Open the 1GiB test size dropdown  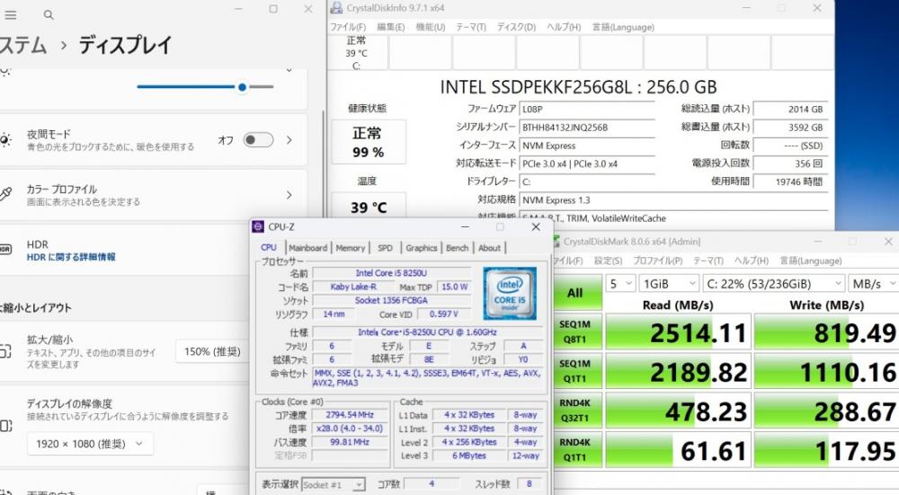pos(669,283)
